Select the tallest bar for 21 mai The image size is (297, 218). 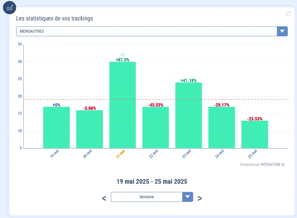(x=122, y=105)
